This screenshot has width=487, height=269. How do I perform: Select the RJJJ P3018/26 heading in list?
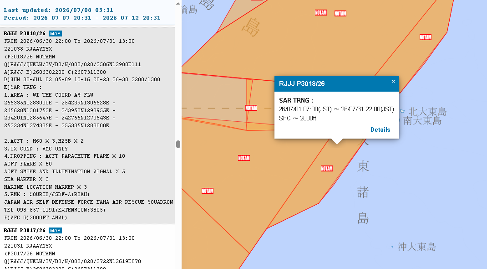(25, 34)
